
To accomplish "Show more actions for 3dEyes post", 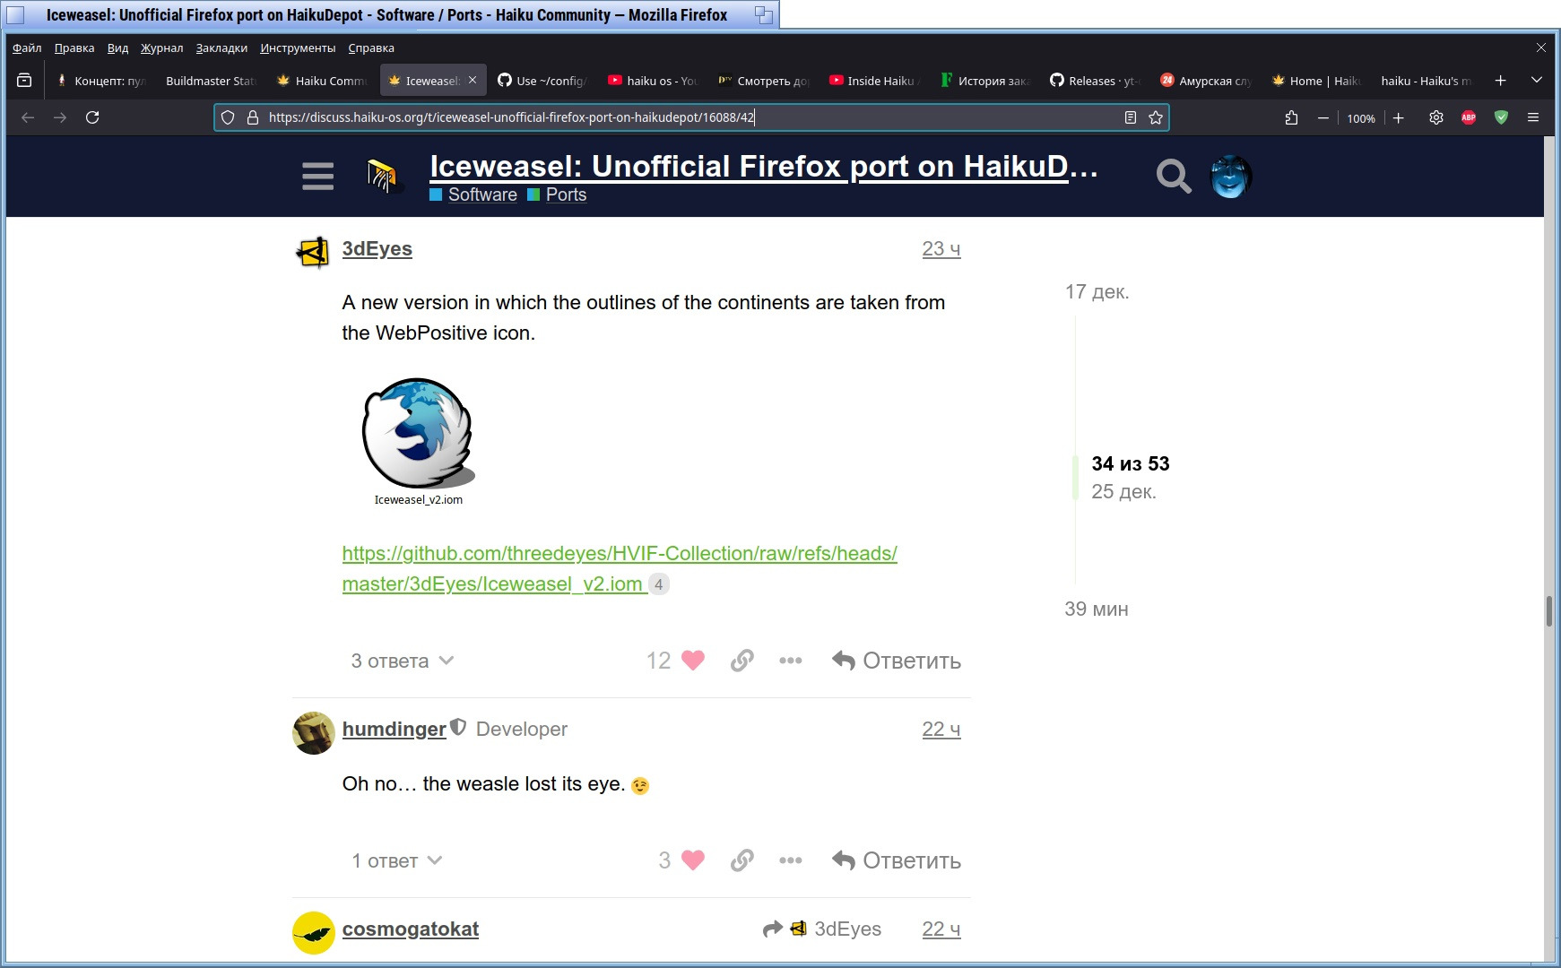I will 791,661.
